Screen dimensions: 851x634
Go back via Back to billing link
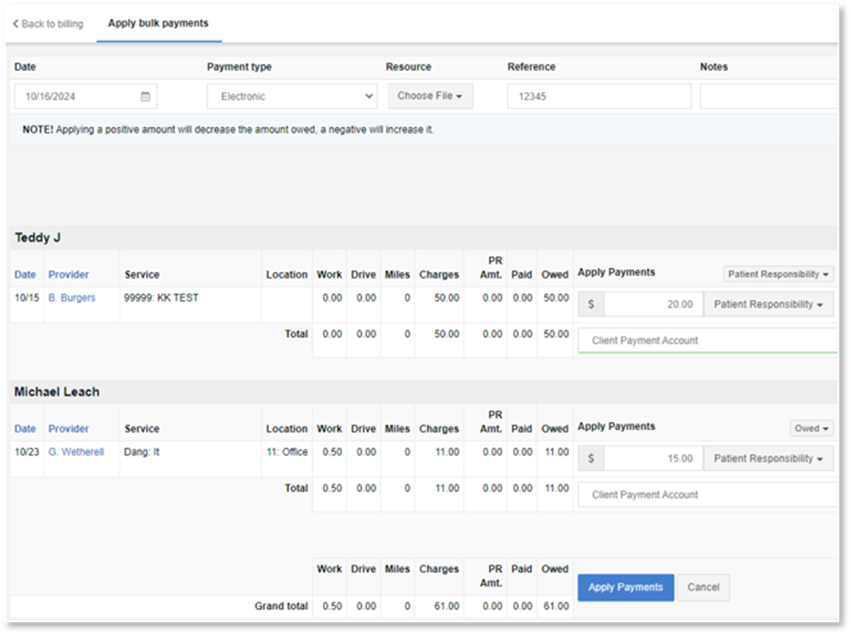coord(48,24)
